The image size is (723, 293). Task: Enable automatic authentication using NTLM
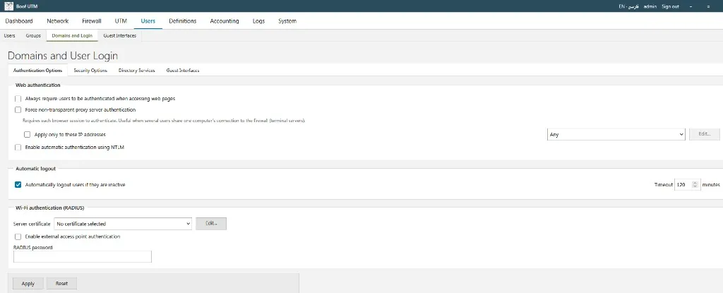pyautogui.click(x=18, y=148)
